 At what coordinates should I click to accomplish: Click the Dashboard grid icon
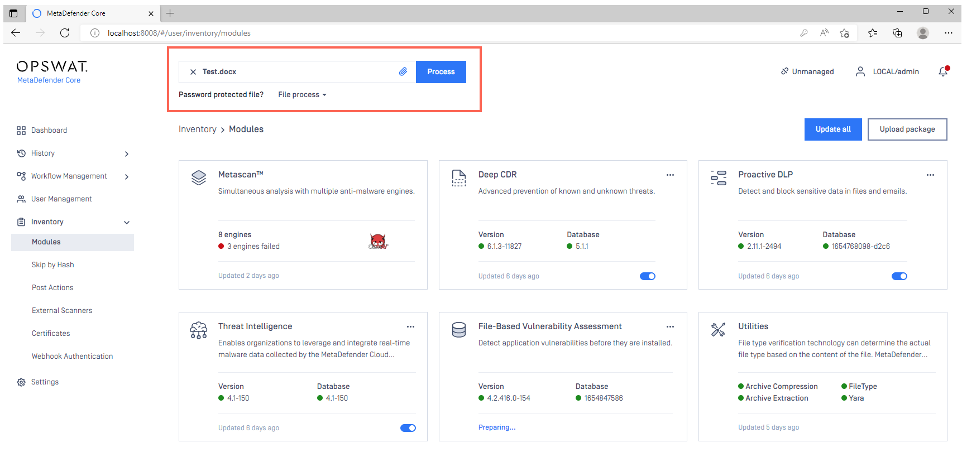[x=21, y=131]
